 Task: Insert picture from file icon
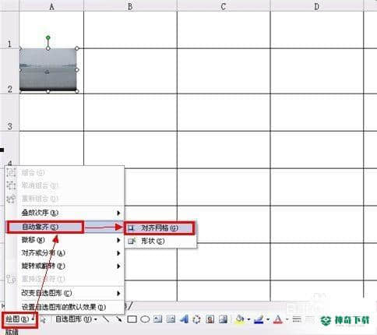tap(223, 319)
